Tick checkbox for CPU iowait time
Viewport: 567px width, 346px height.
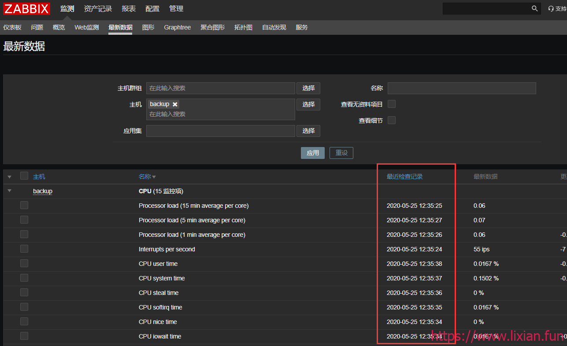[24, 336]
